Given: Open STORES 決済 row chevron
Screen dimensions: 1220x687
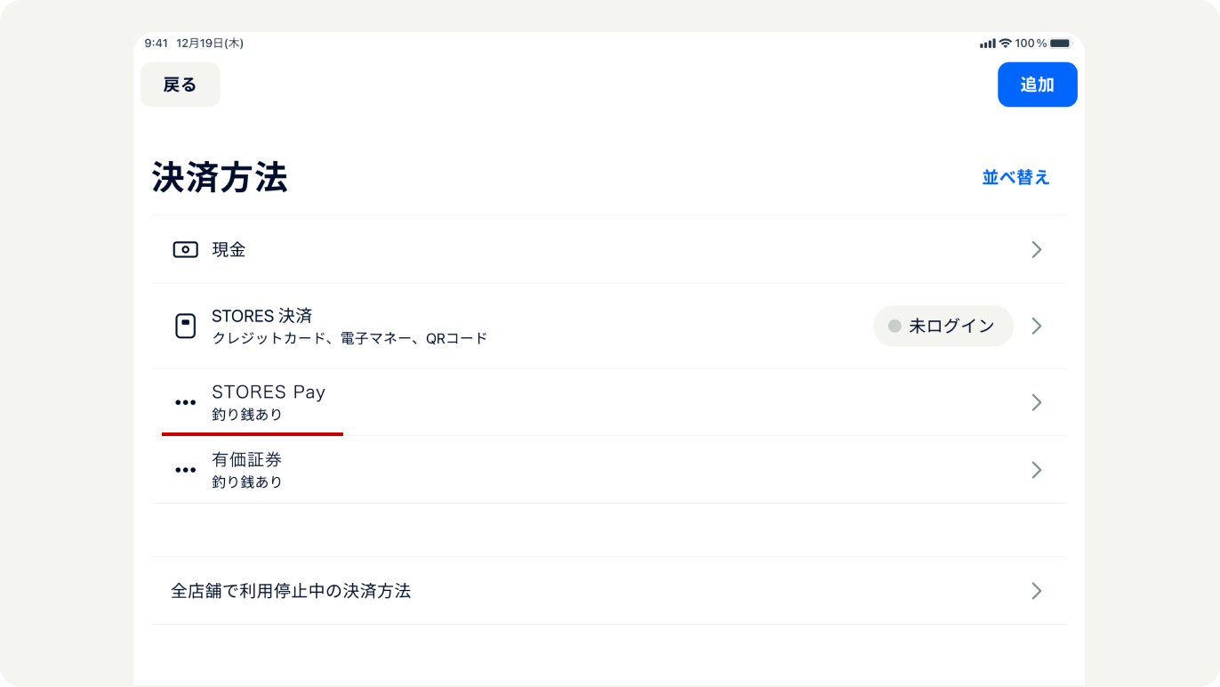Looking at the screenshot, I should point(1036,326).
